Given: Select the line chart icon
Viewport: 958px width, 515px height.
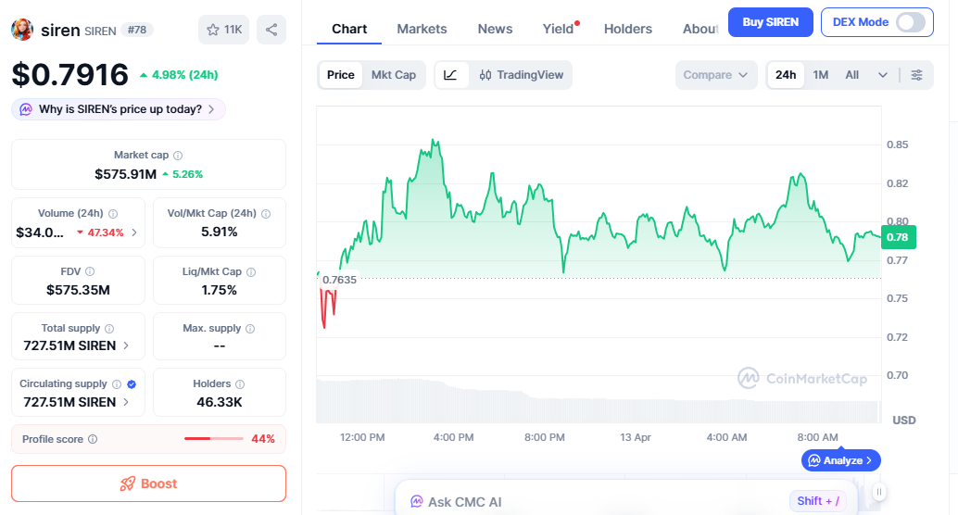Looking at the screenshot, I should click(x=451, y=75).
